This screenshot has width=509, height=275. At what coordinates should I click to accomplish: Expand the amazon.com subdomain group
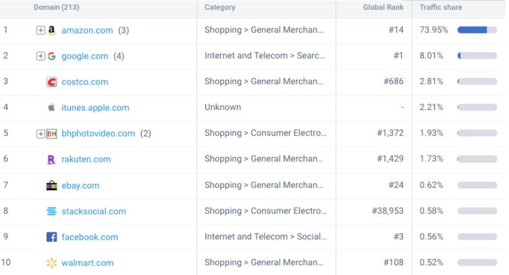pos(40,30)
